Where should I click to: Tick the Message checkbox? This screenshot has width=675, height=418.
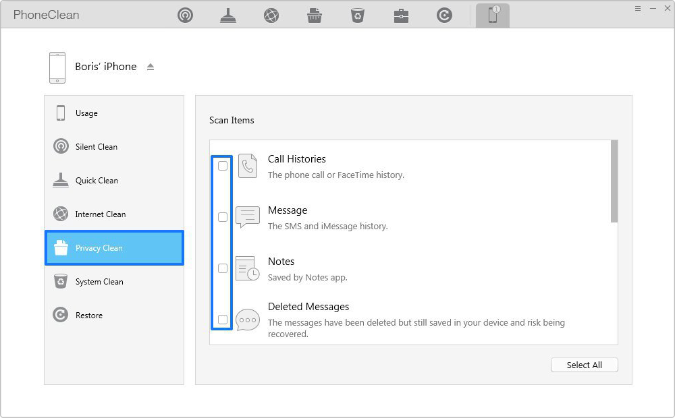[x=223, y=217]
